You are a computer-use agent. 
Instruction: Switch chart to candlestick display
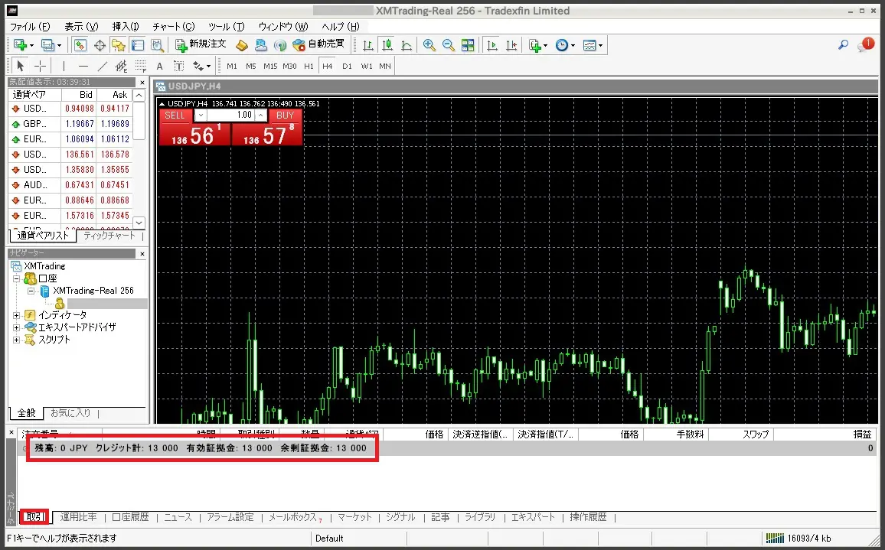(x=388, y=45)
